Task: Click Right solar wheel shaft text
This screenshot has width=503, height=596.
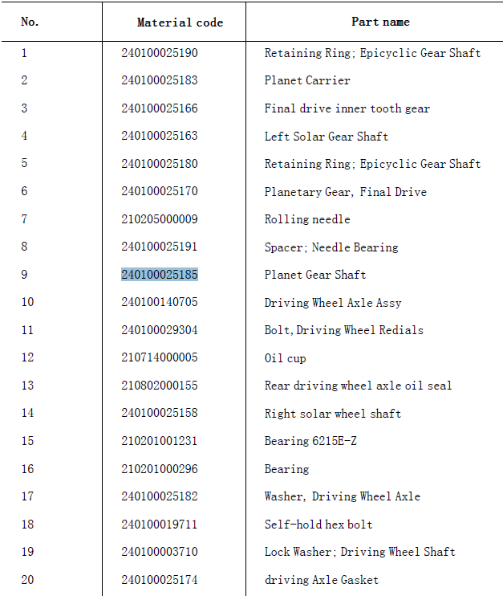Action: click(x=333, y=413)
